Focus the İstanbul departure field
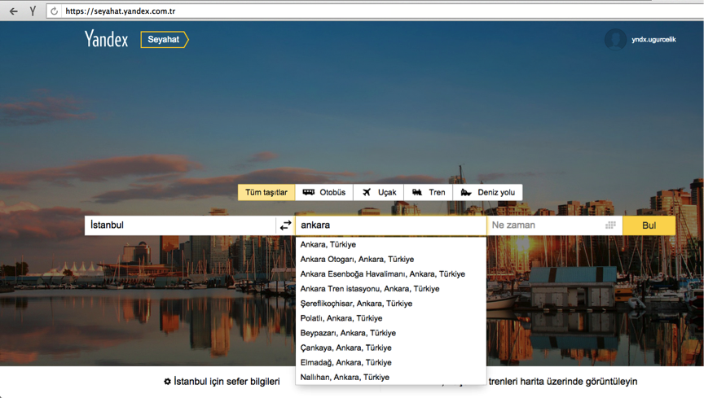This screenshot has width=704, height=398. (180, 225)
